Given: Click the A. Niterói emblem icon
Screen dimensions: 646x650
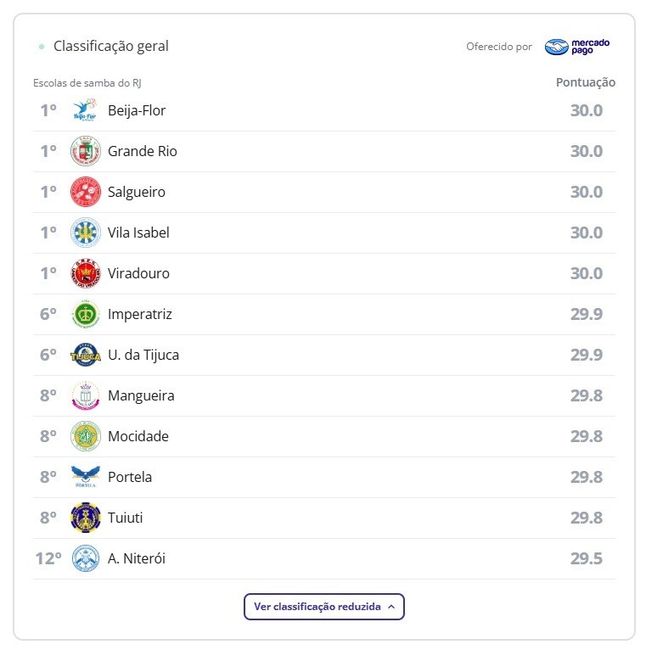Looking at the screenshot, I should click(x=85, y=558).
